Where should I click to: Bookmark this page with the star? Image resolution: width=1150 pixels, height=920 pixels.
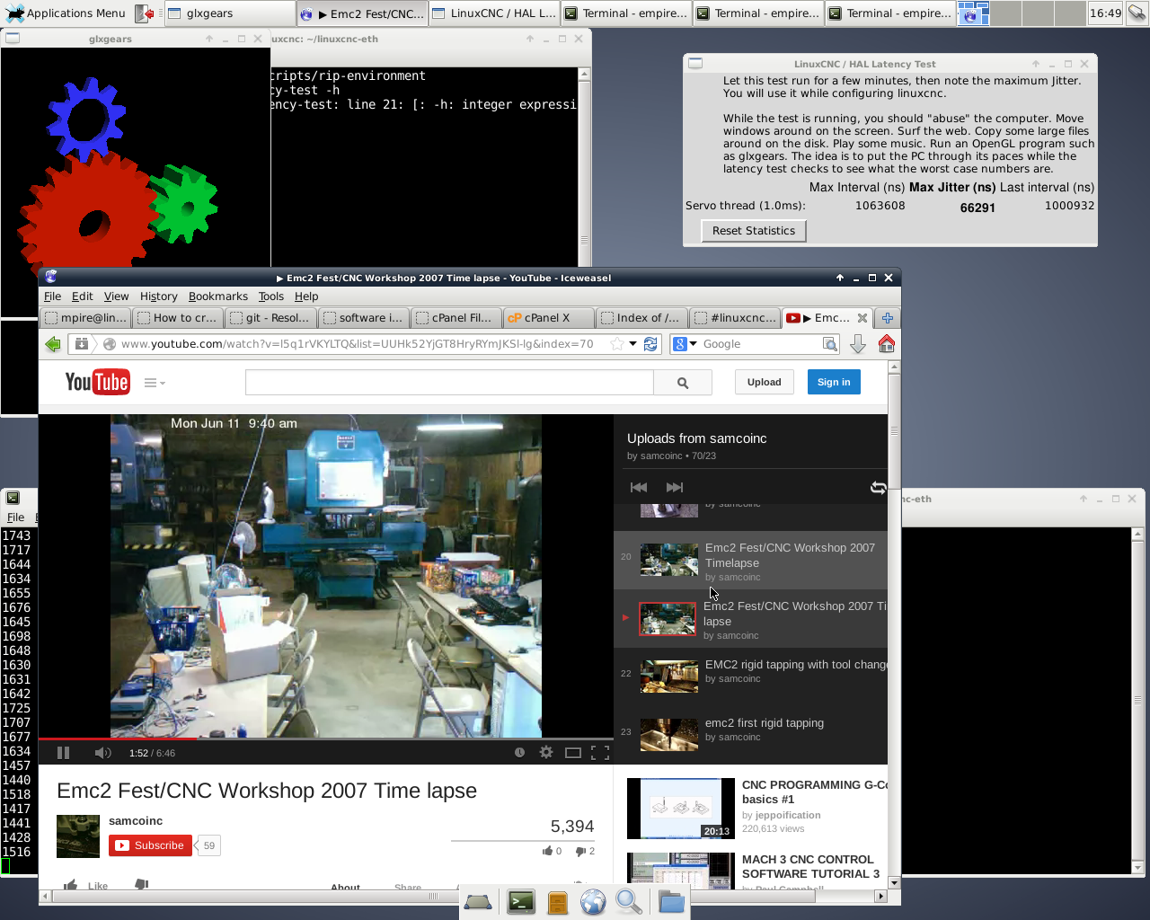point(616,344)
